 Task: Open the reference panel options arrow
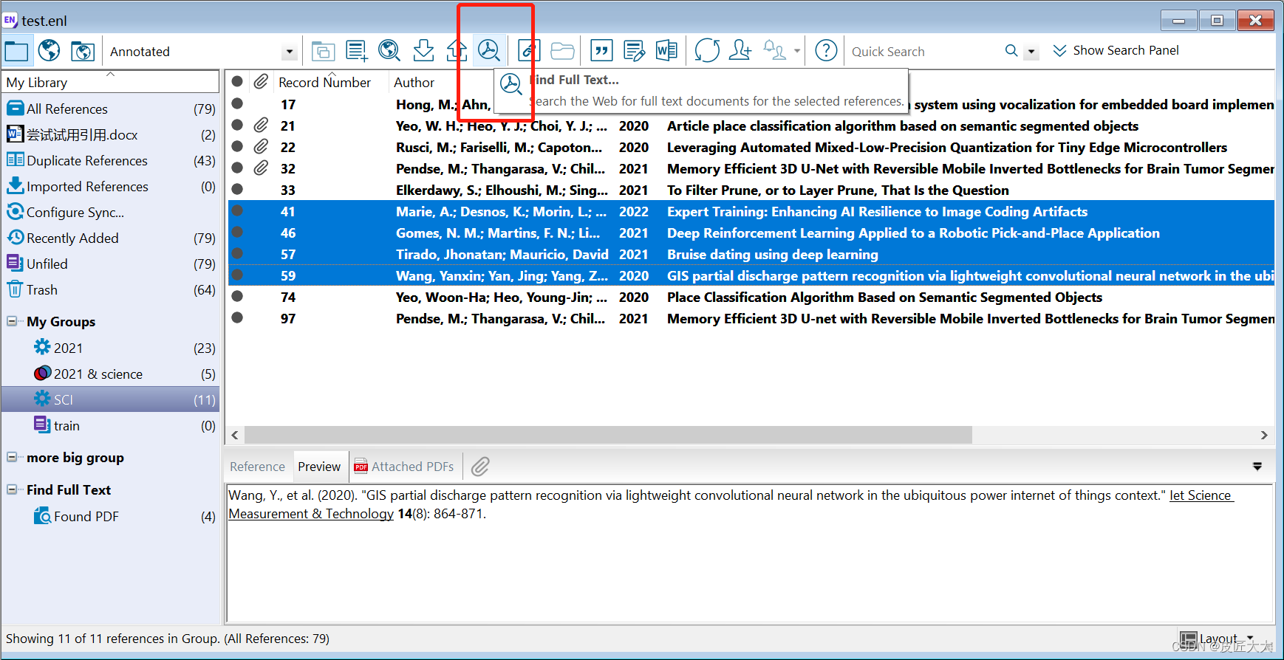pos(1257,467)
